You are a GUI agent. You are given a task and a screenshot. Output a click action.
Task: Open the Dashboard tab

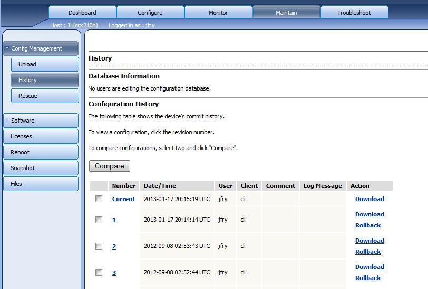(x=82, y=13)
